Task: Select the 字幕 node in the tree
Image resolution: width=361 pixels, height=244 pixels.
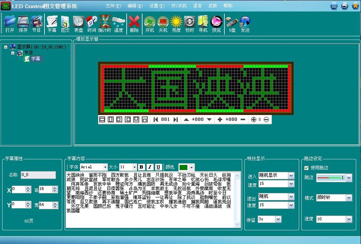Action: [36, 58]
